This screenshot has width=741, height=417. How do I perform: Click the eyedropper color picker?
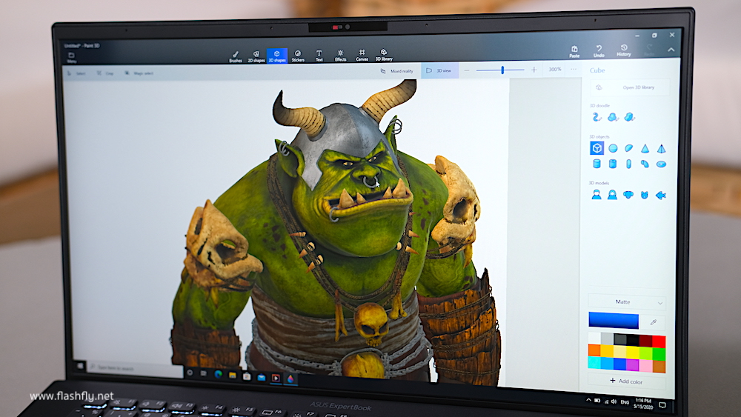pos(653,322)
